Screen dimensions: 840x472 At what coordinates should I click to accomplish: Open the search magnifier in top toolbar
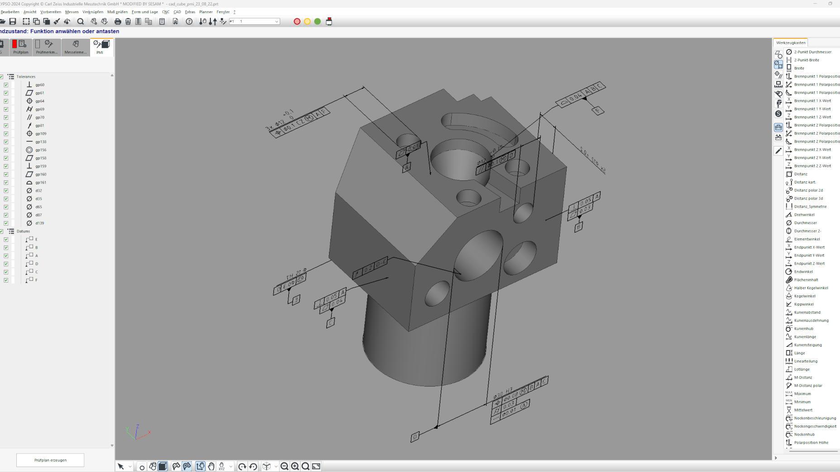81,21
